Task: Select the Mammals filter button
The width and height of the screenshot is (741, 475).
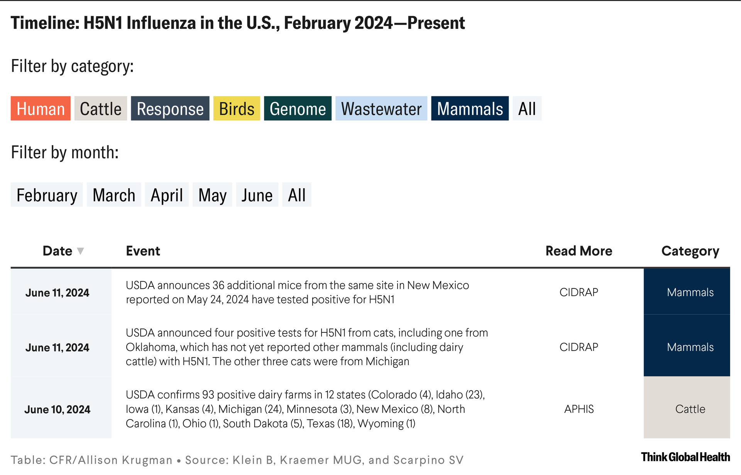Action: click(x=470, y=109)
